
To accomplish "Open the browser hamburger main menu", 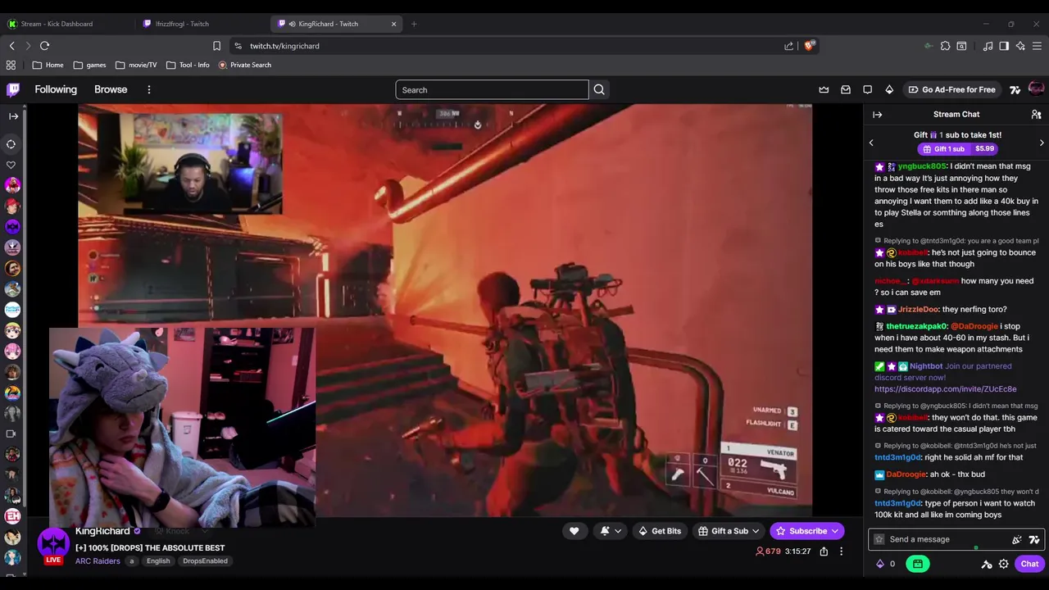I will pyautogui.click(x=1038, y=46).
